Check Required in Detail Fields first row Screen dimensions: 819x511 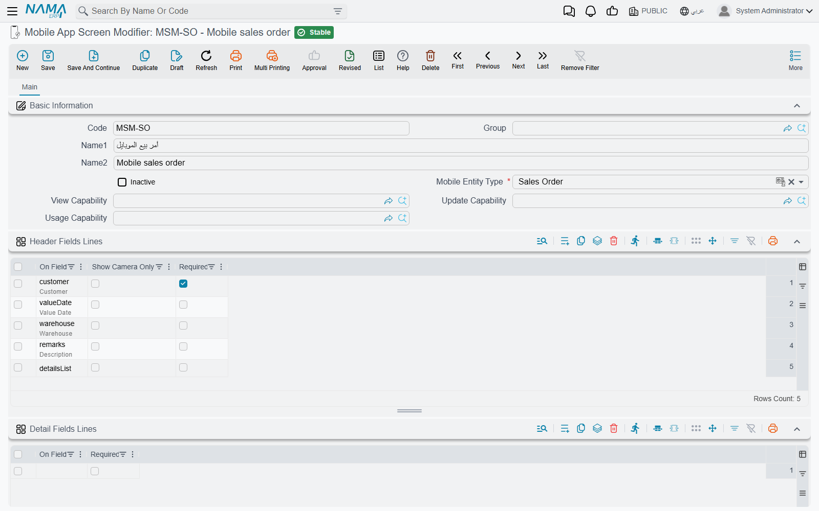coord(95,471)
